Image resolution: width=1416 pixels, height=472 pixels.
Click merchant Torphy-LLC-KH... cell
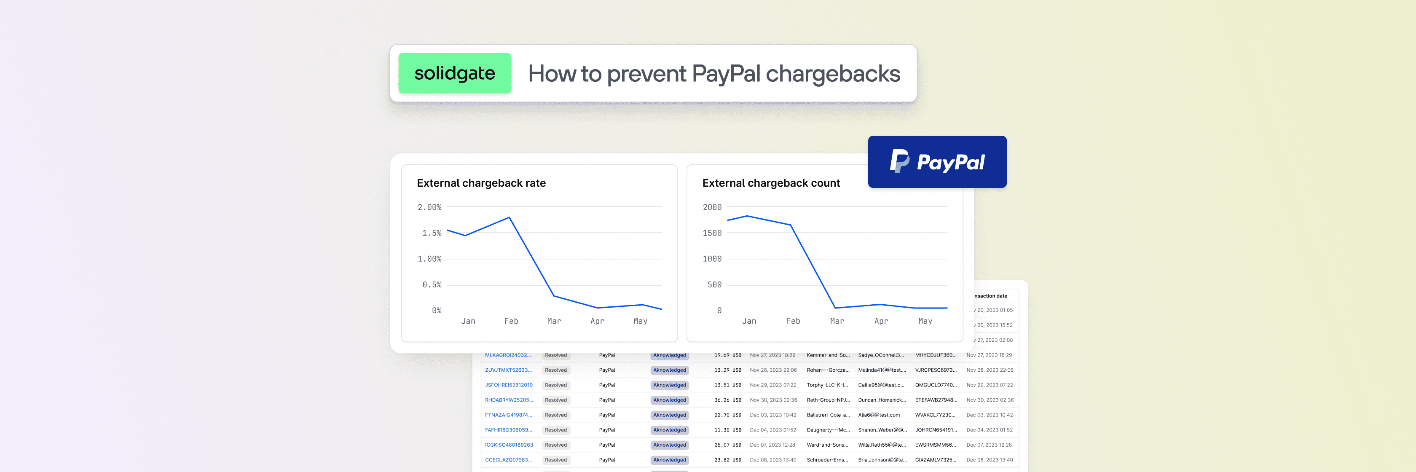click(827, 385)
